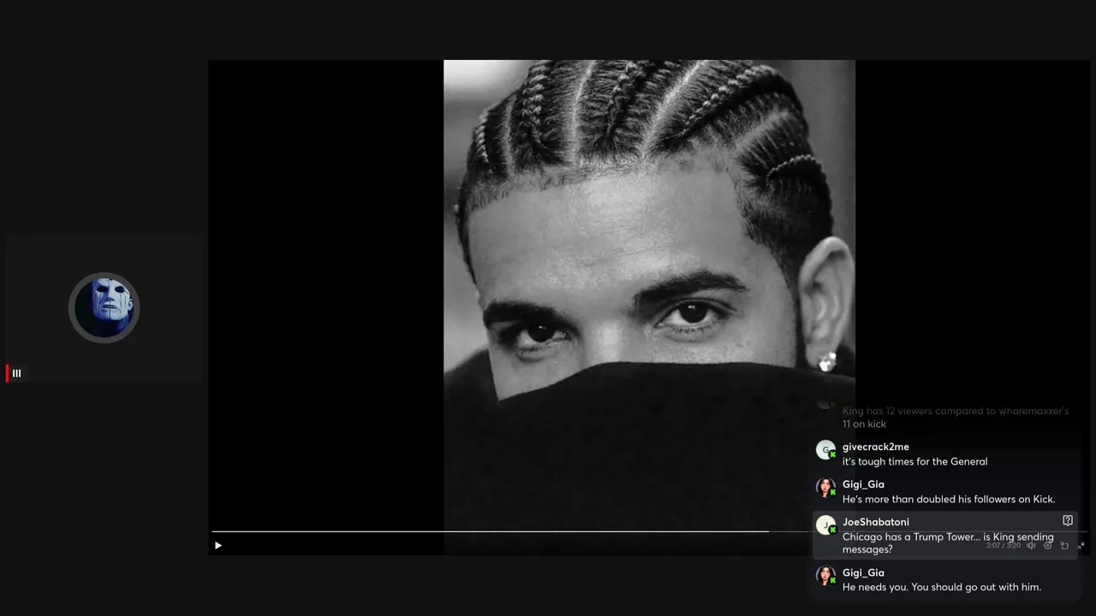Play the video with the play button
This screenshot has width=1096, height=616.
pyautogui.click(x=218, y=545)
